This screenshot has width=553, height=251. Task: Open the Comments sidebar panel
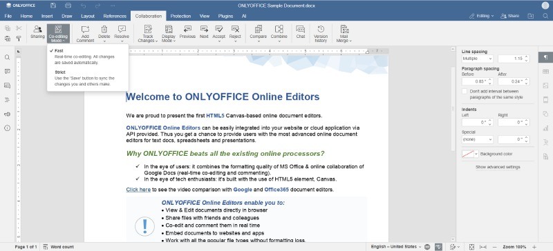[7, 72]
